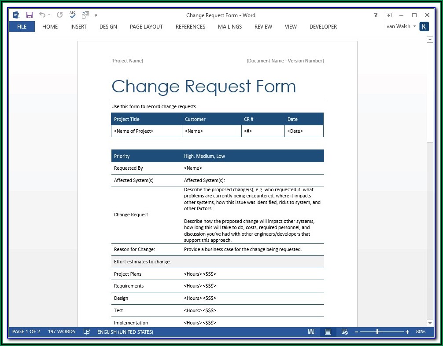Click the Undo arrow icon
The width and height of the screenshot is (443, 346).
pyautogui.click(x=42, y=15)
